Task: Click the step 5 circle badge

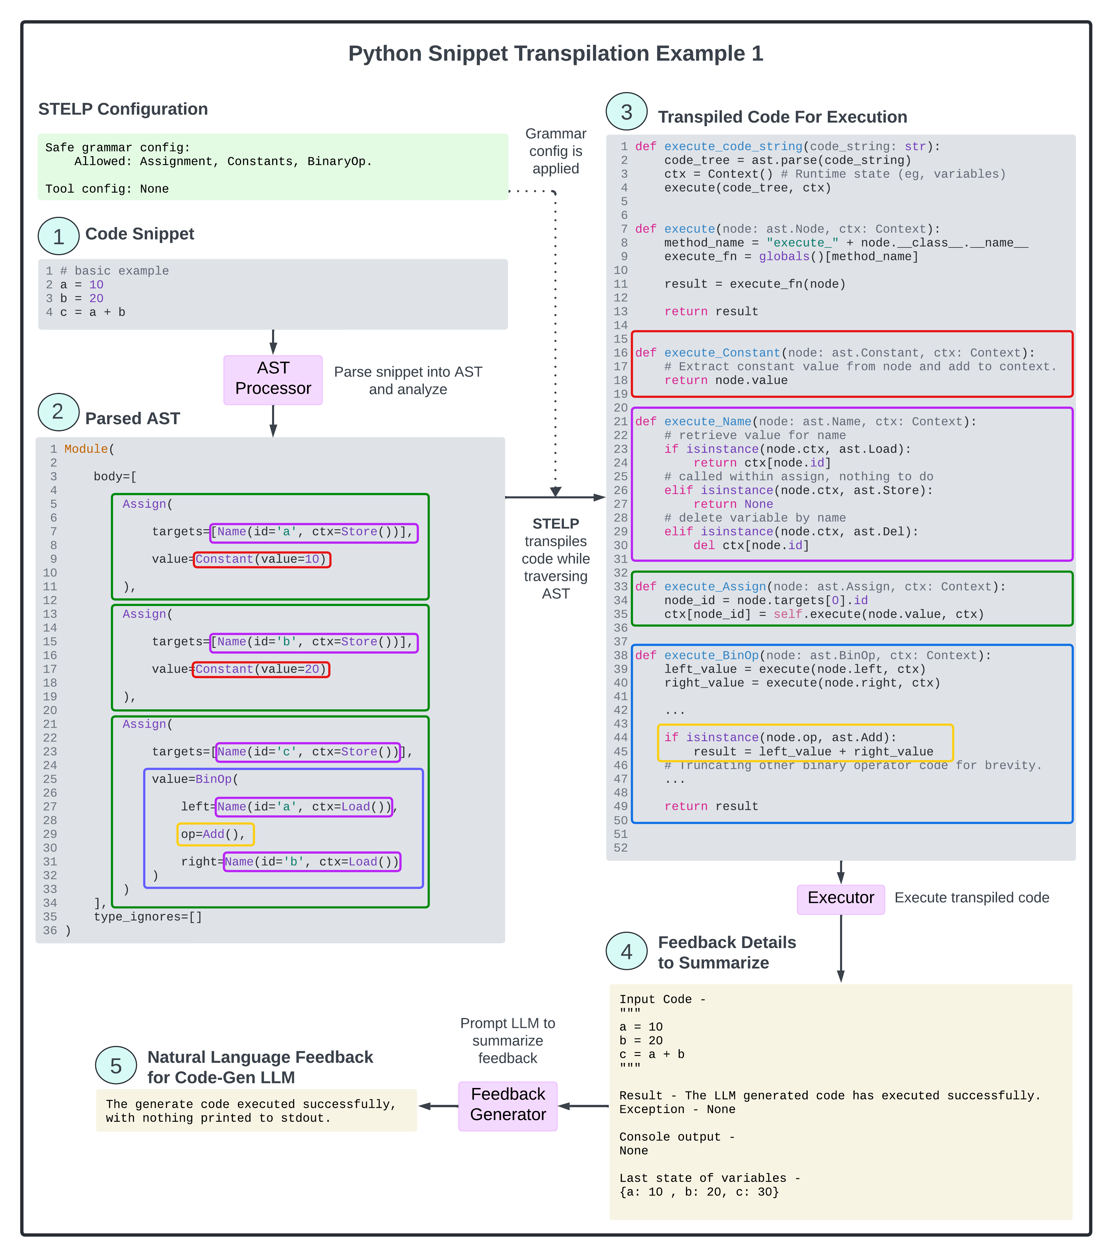Action: click(116, 1066)
